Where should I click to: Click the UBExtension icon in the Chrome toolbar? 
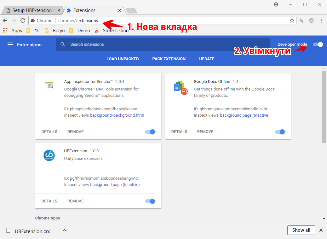pyautogui.click(x=311, y=20)
